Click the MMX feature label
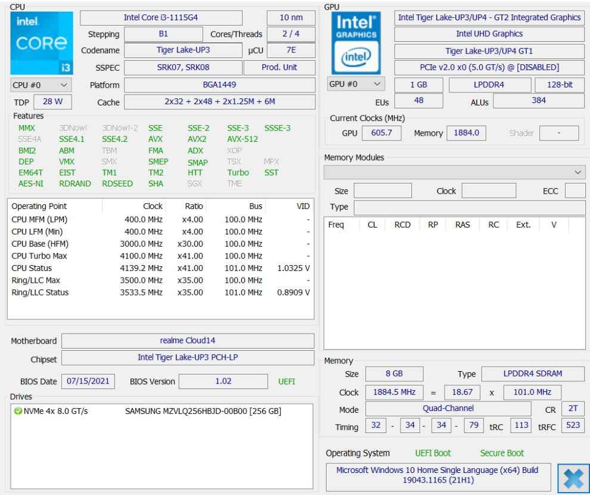 (x=27, y=128)
